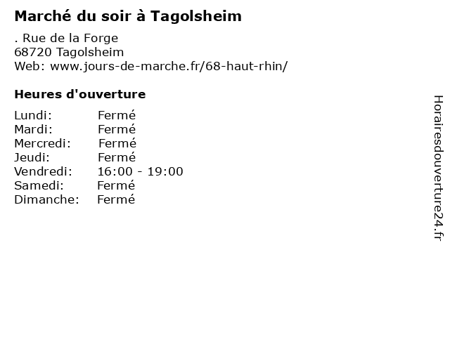The height and width of the screenshot is (337, 450).
Task: Select the Mercredi day label
Action: coord(42,143)
